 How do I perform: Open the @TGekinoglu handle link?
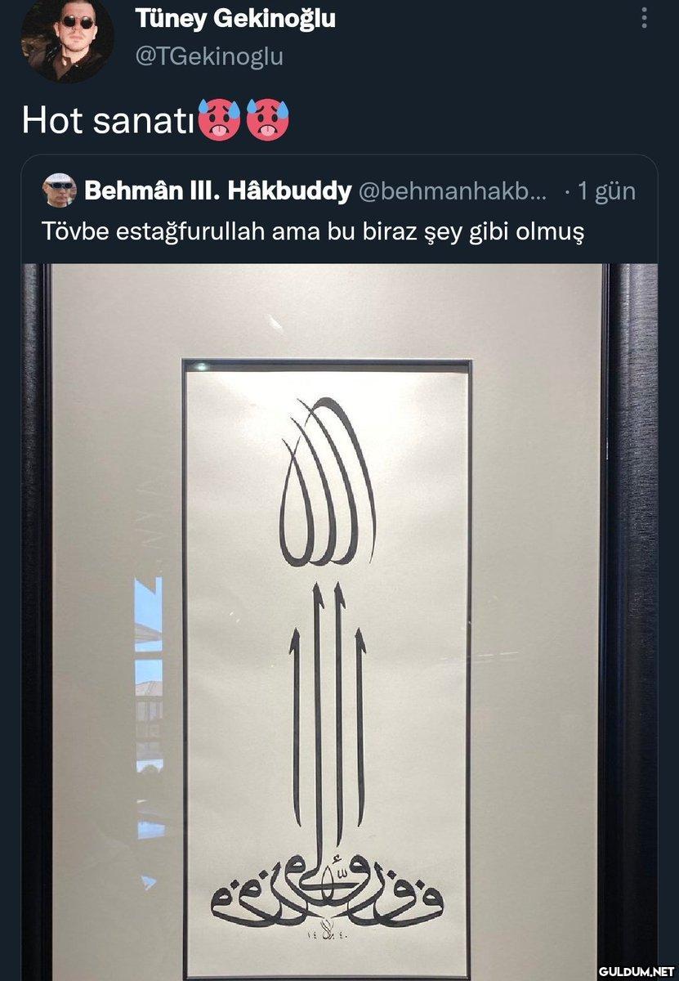click(x=208, y=58)
